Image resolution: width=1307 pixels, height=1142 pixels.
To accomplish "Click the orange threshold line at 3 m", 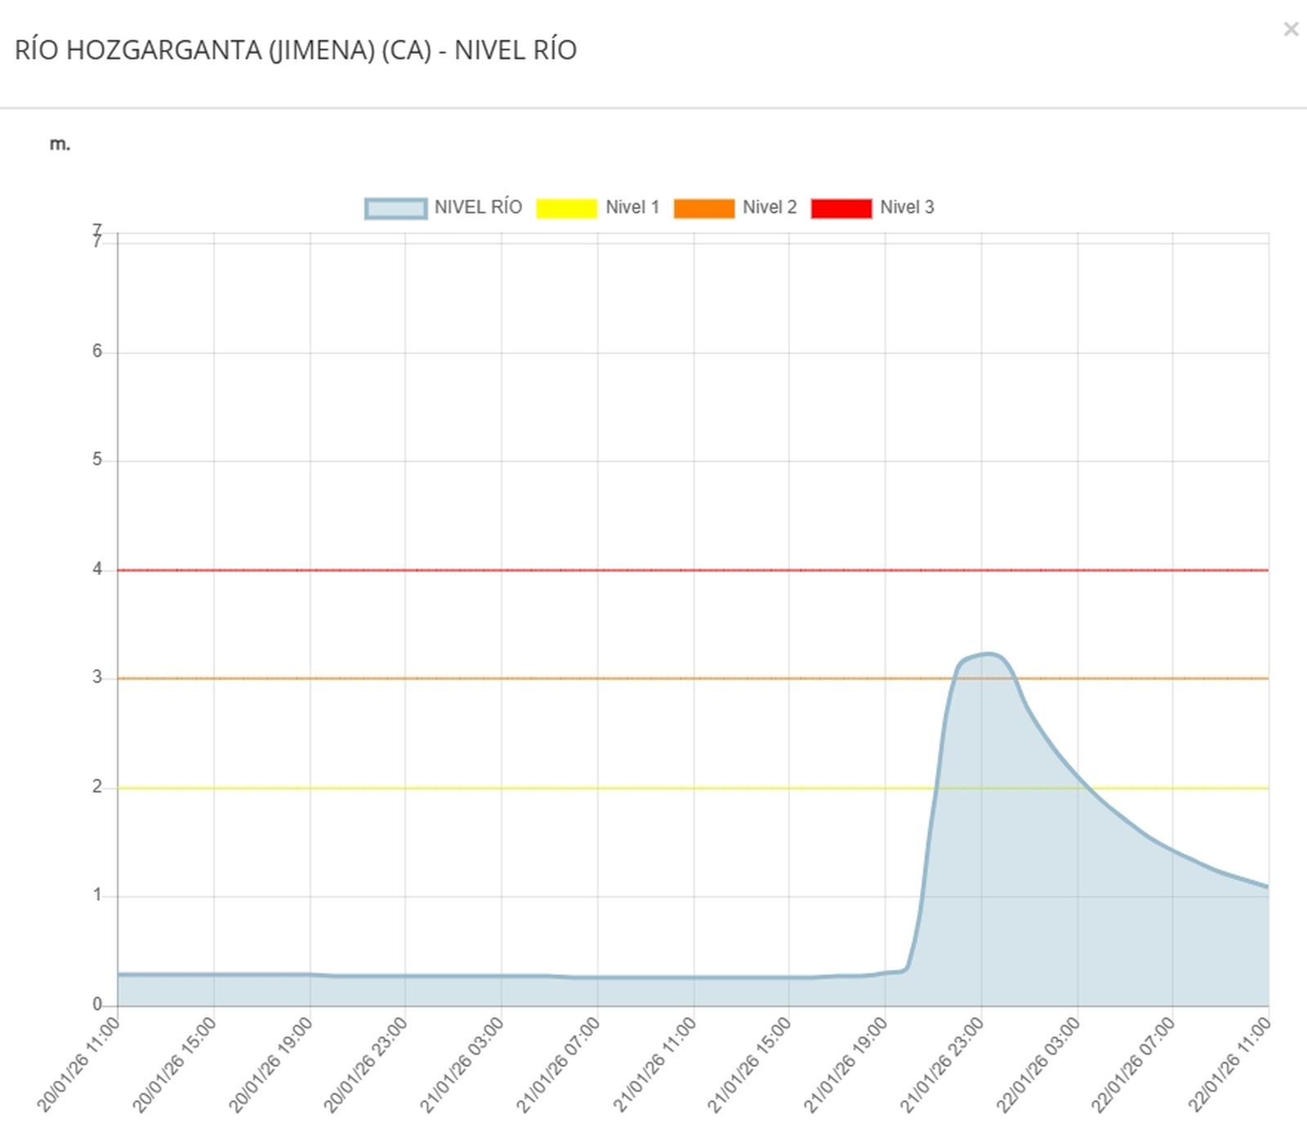I will [x=572, y=678].
